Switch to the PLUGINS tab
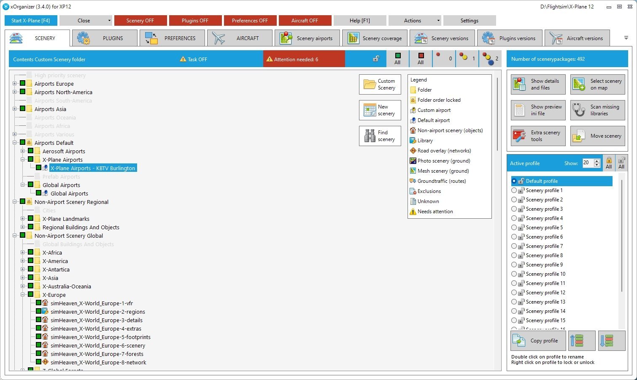The width and height of the screenshot is (637, 380). click(105, 38)
